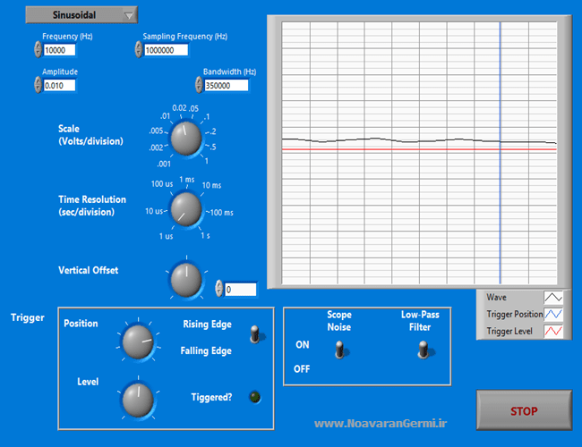Click the Amplitude stepper arrows
The image size is (582, 447).
click(38, 85)
